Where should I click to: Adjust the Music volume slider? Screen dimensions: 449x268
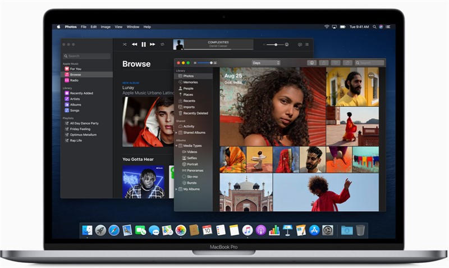tap(275, 44)
